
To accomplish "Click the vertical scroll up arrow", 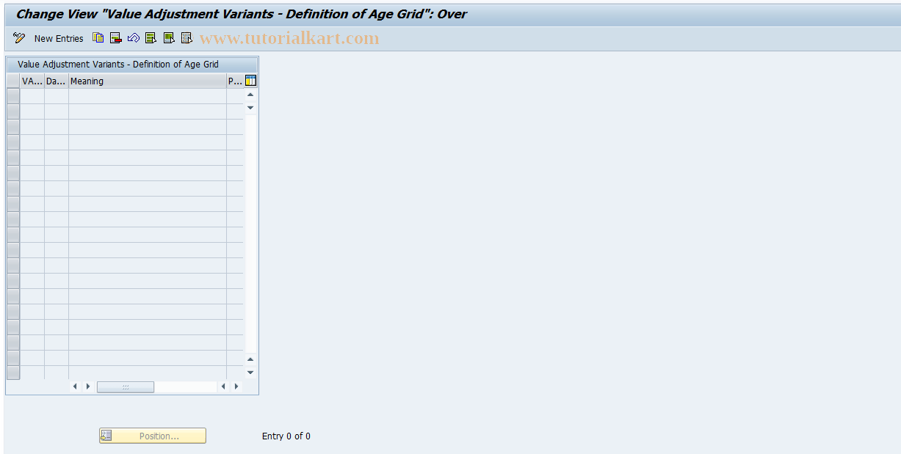I will coord(250,94).
